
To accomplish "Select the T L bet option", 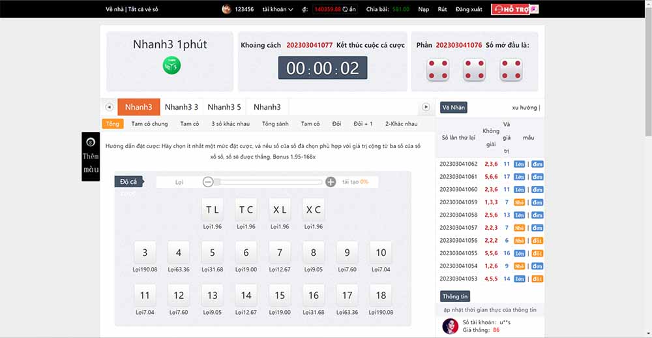I will click(x=213, y=209).
